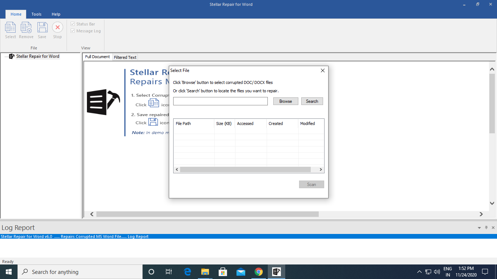This screenshot has height=279, width=497.
Task: Click file list right scroll arrow
Action: tap(321, 170)
